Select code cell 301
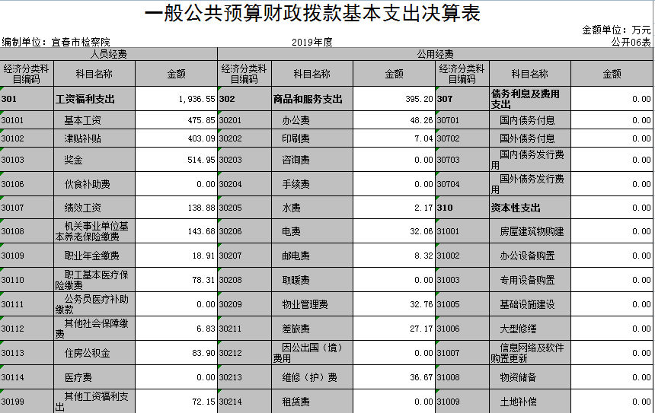The image size is (655, 413). pyautogui.click(x=27, y=99)
